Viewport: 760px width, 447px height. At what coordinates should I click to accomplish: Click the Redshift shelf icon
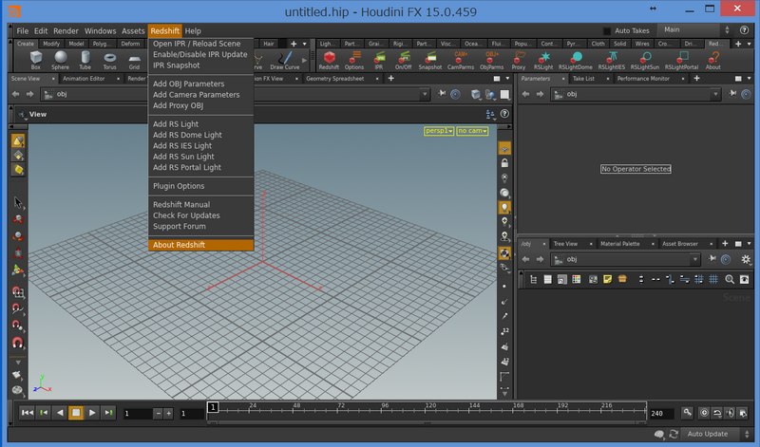[329, 60]
